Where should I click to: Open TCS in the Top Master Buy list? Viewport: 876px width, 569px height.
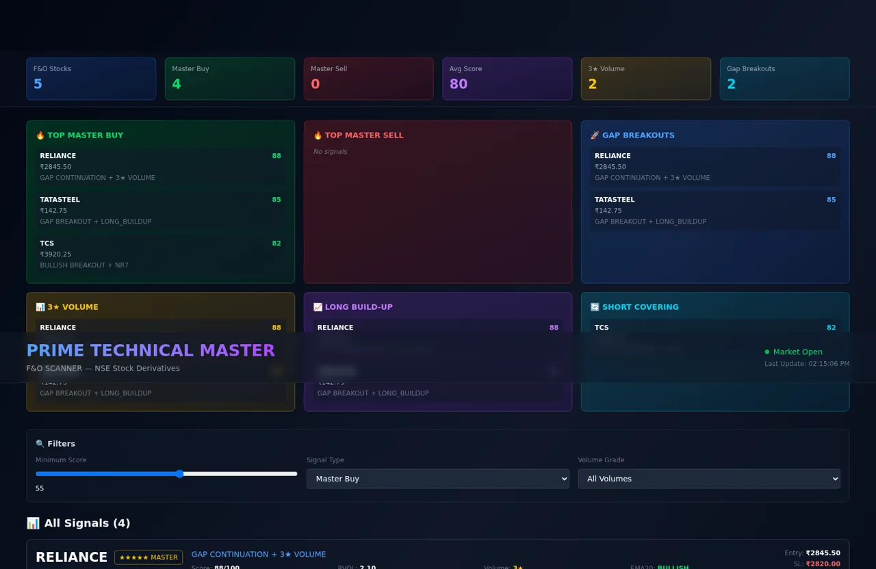(x=161, y=254)
